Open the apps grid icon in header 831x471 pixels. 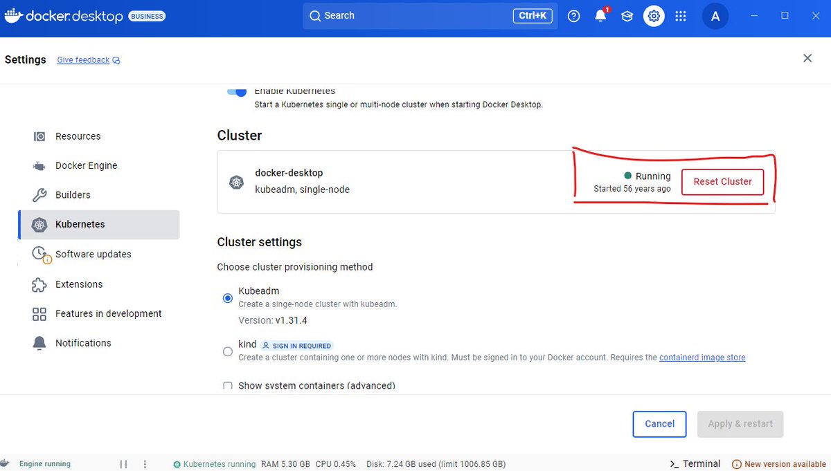pos(681,16)
